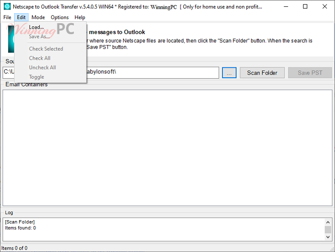Minimize the Netscape to Outlook Transfer window

[x=286, y=7]
